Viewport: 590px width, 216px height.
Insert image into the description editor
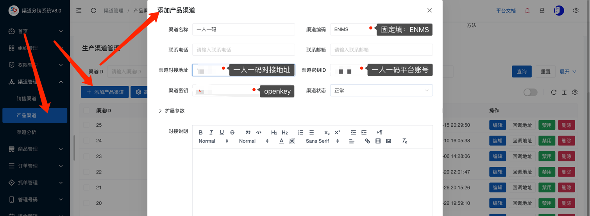388,141
